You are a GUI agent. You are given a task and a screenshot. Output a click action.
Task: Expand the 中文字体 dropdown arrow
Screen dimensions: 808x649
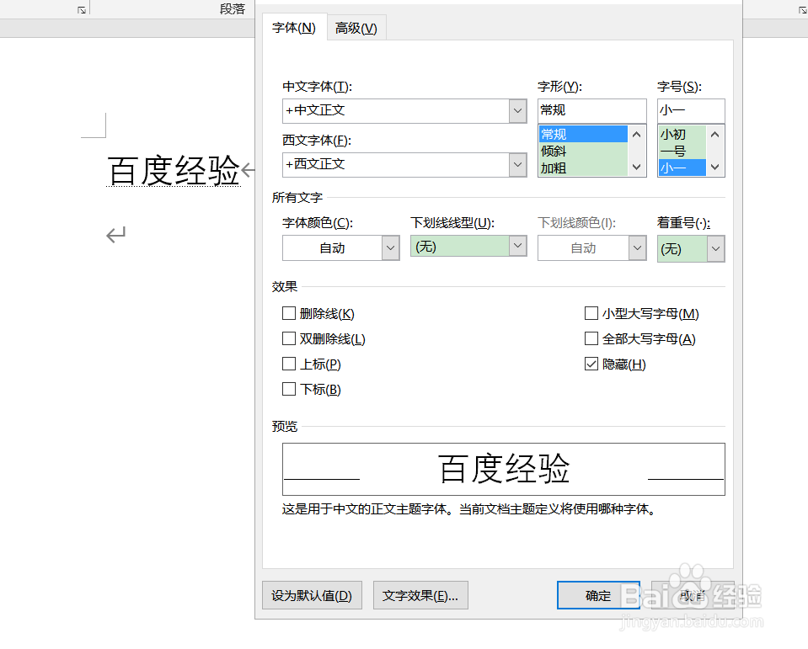(517, 110)
